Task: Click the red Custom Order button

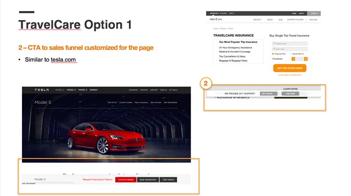Action: (x=126, y=179)
